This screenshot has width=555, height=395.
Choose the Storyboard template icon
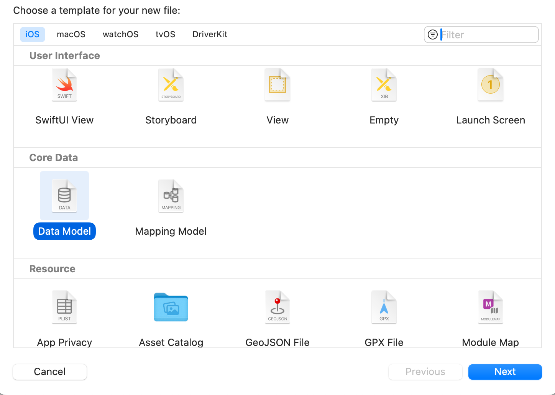pos(171,85)
